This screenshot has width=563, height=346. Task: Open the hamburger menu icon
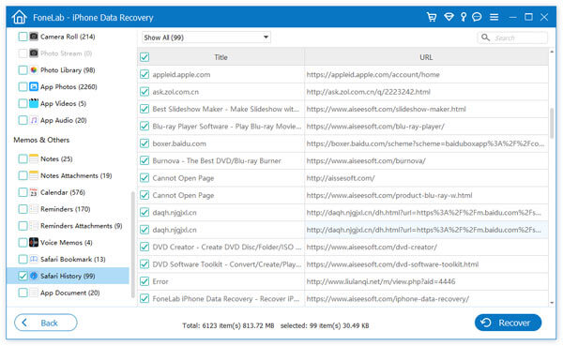495,17
